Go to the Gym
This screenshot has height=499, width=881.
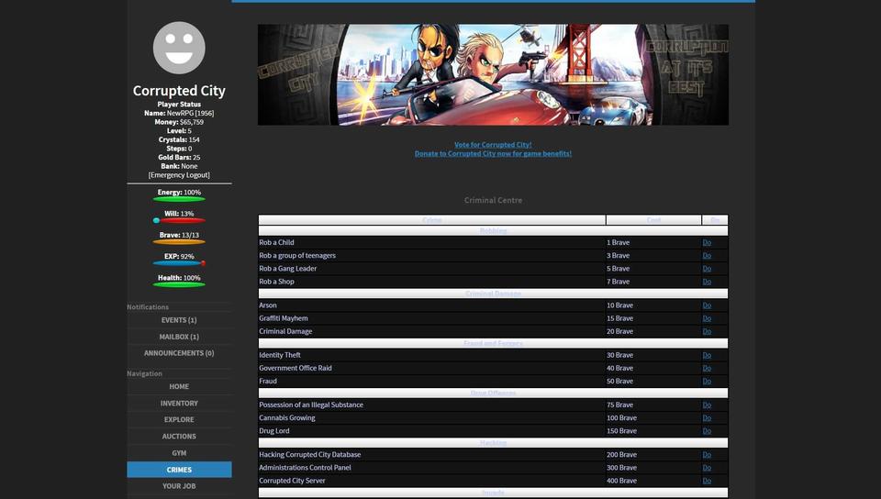coord(179,453)
